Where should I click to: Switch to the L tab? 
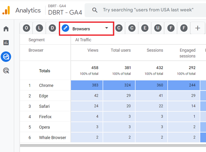pyautogui.click(x=39, y=28)
